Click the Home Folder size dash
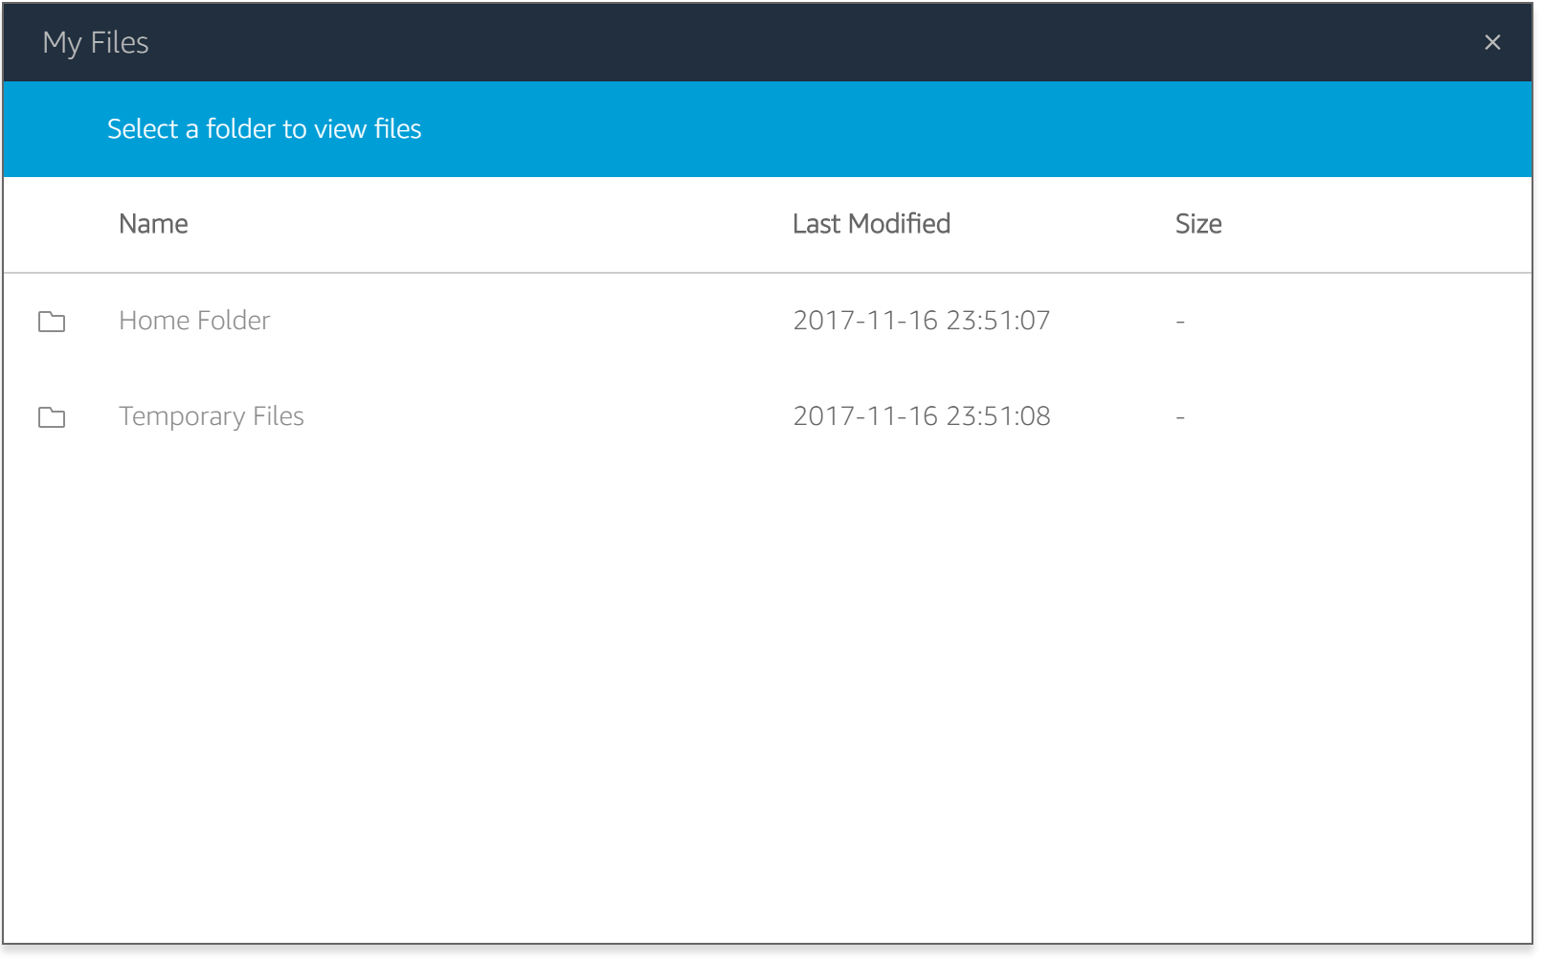 click(1180, 322)
